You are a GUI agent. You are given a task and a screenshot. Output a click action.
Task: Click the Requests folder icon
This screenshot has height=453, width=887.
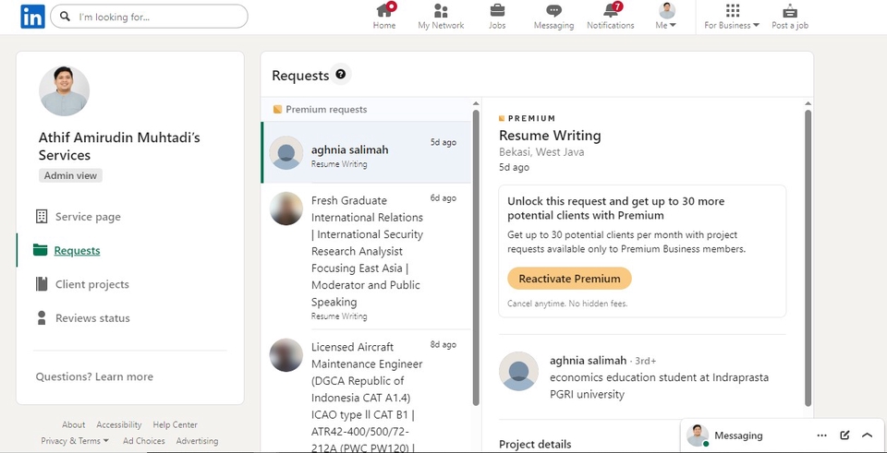point(40,250)
